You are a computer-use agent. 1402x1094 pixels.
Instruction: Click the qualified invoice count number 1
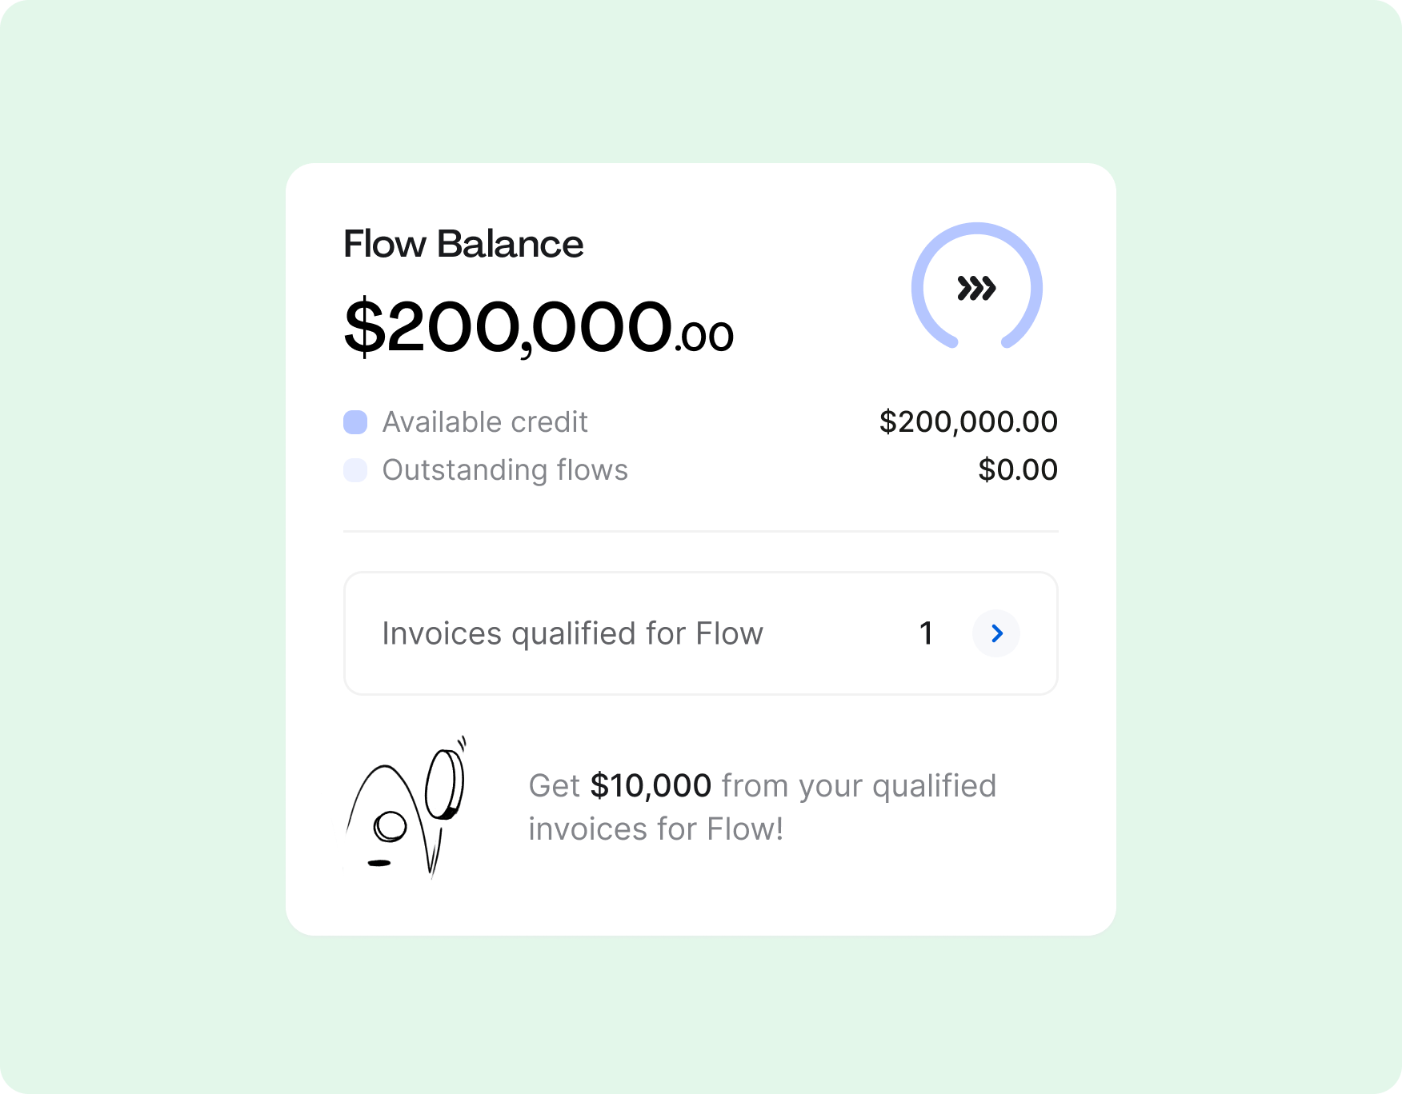click(x=927, y=633)
